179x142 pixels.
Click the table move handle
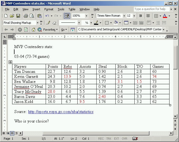(x=10, y=62)
